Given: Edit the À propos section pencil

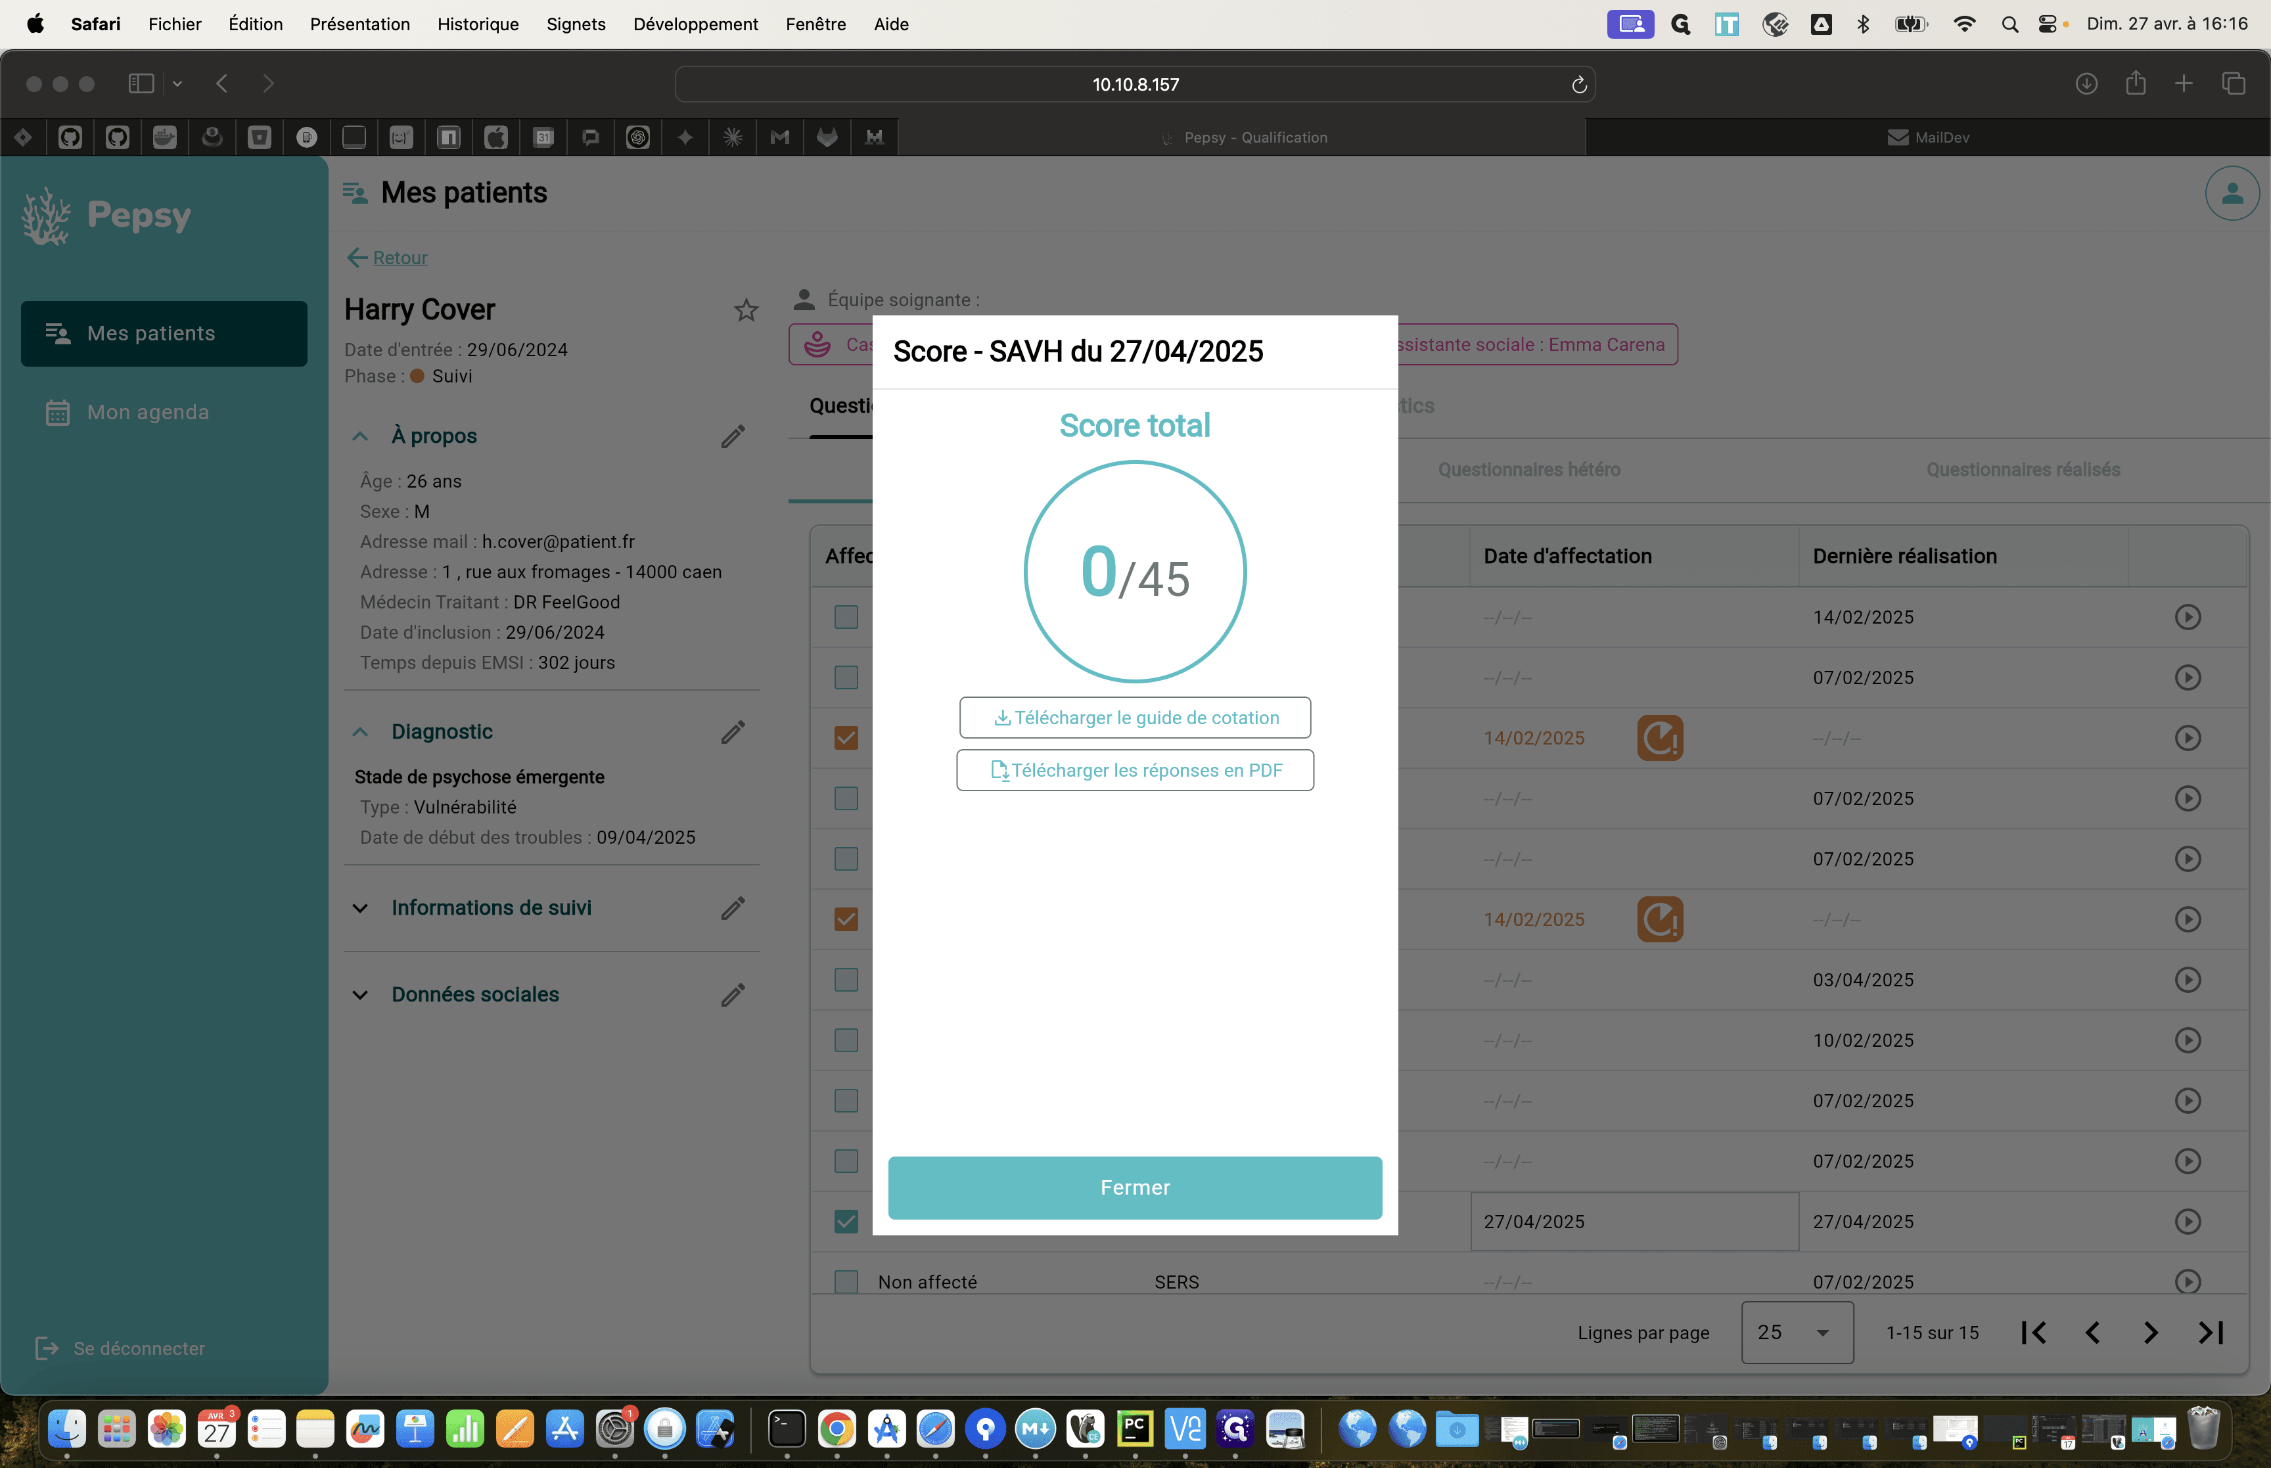Looking at the screenshot, I should (x=732, y=436).
